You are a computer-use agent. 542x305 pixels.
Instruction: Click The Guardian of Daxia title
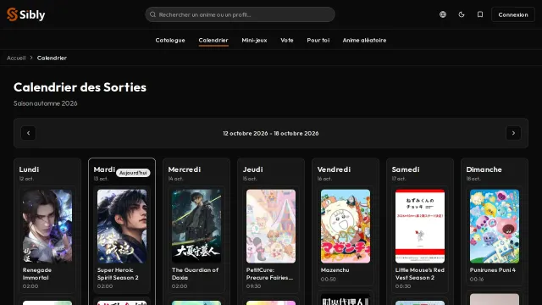click(x=195, y=274)
